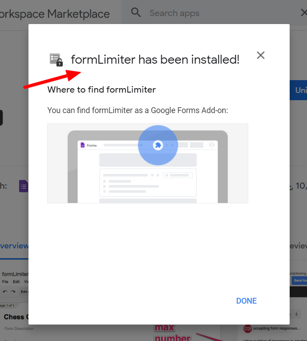Viewport: 307px width, 341px height.
Task: Click DONE to dismiss the dialog
Action: [246, 301]
